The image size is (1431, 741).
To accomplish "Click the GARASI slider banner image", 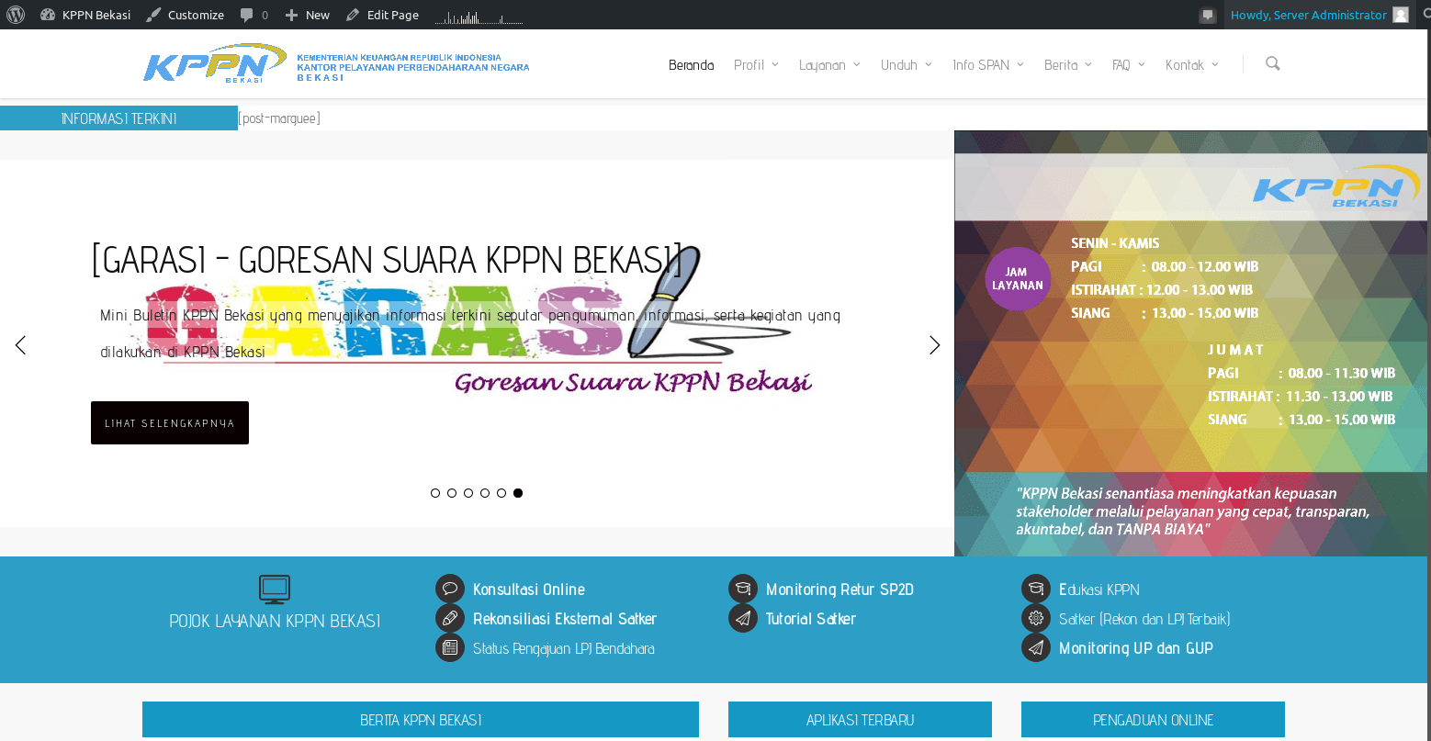I will (478, 344).
